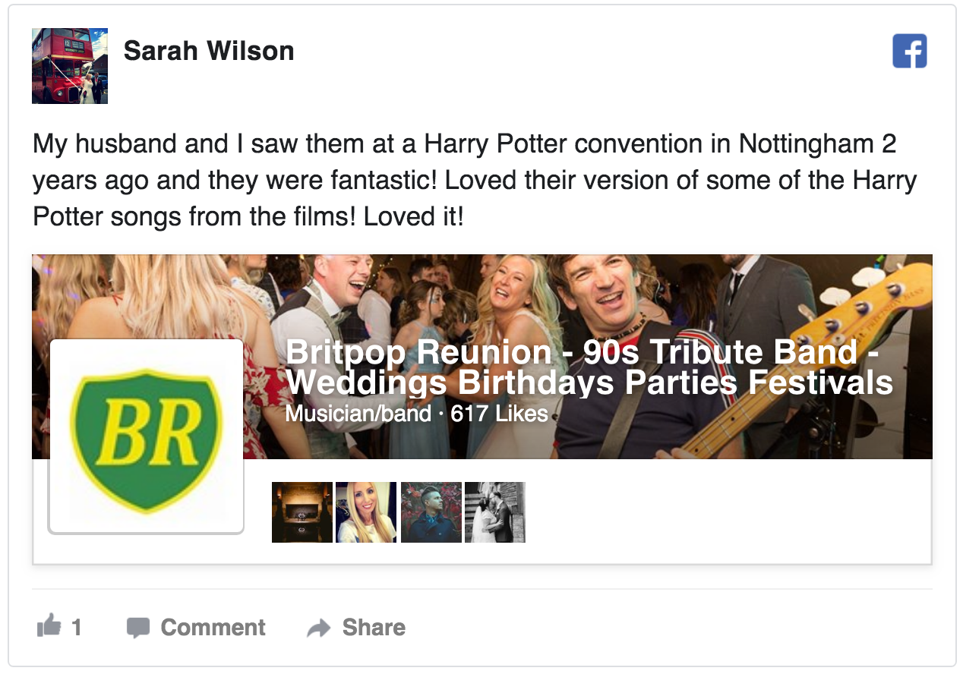Open the green BR shield page logo
The width and height of the screenshot is (963, 674).
click(146, 436)
